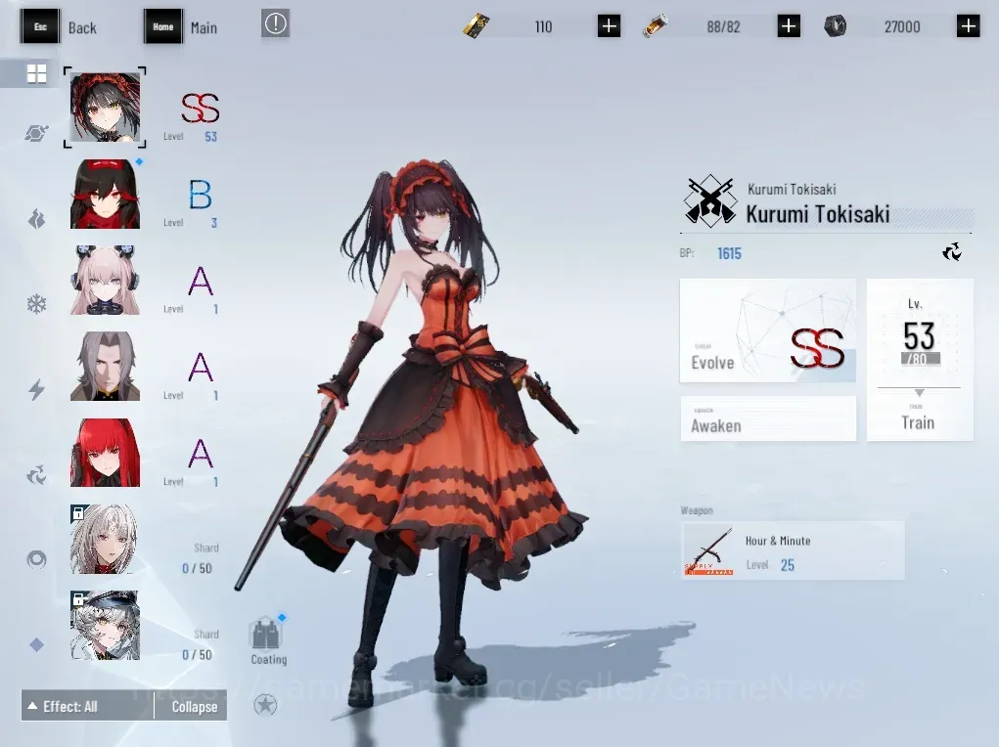The image size is (999, 747).
Task: Open the Coating outfit icon
Action: click(x=268, y=640)
